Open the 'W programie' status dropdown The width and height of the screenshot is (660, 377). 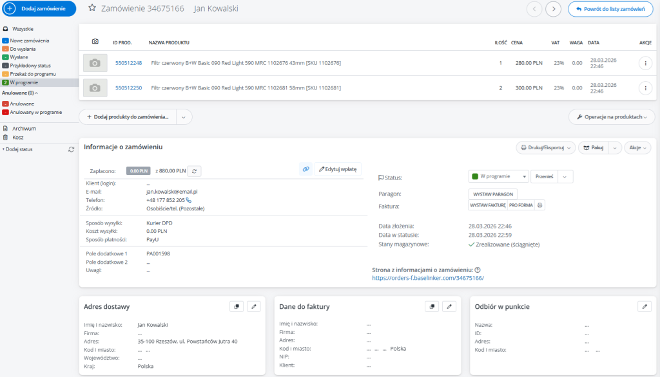pos(498,176)
